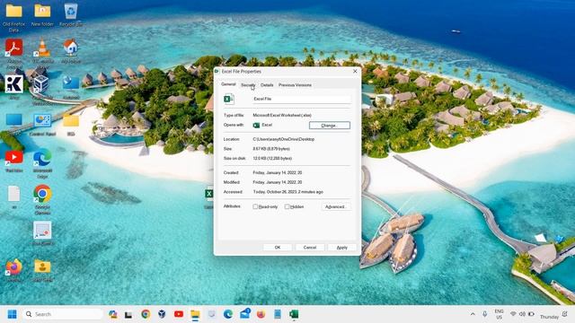Viewport: 575px width, 323px height.
Task: Enable the Read-only attribute checkbox
Action: point(255,206)
